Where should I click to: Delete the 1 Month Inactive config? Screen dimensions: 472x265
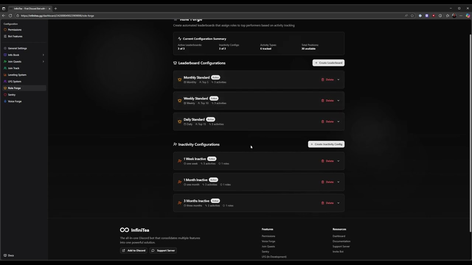[327, 182]
